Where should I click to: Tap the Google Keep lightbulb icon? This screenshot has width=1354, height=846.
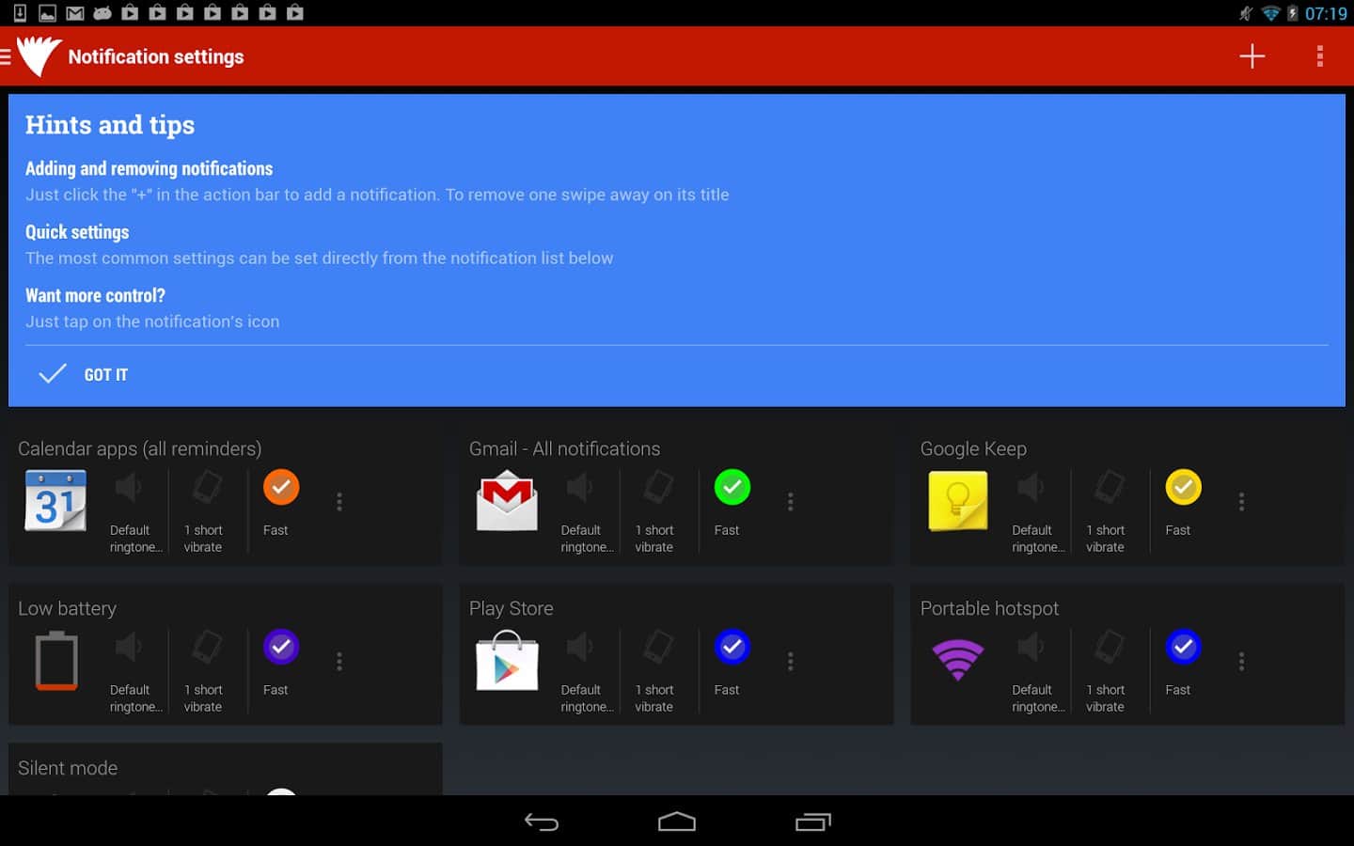pyautogui.click(x=957, y=501)
